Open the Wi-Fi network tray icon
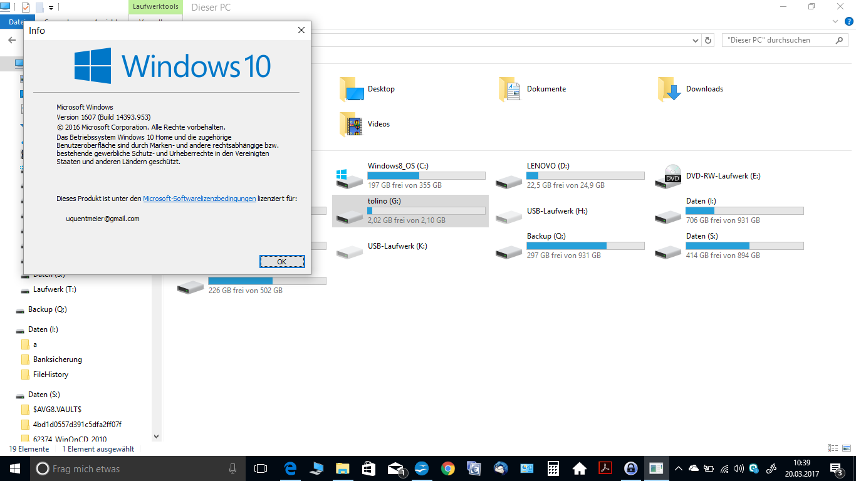The image size is (856, 481). pos(724,468)
